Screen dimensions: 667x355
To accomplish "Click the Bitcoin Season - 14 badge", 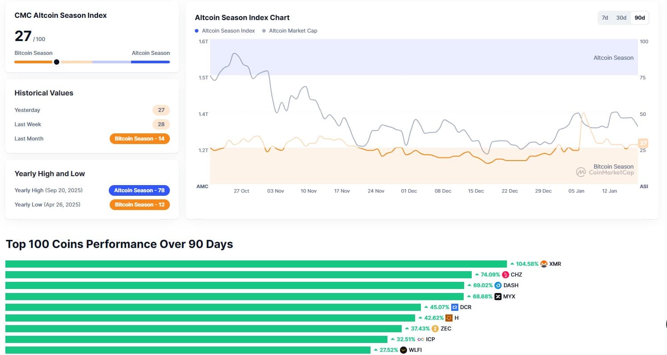I will (x=140, y=138).
